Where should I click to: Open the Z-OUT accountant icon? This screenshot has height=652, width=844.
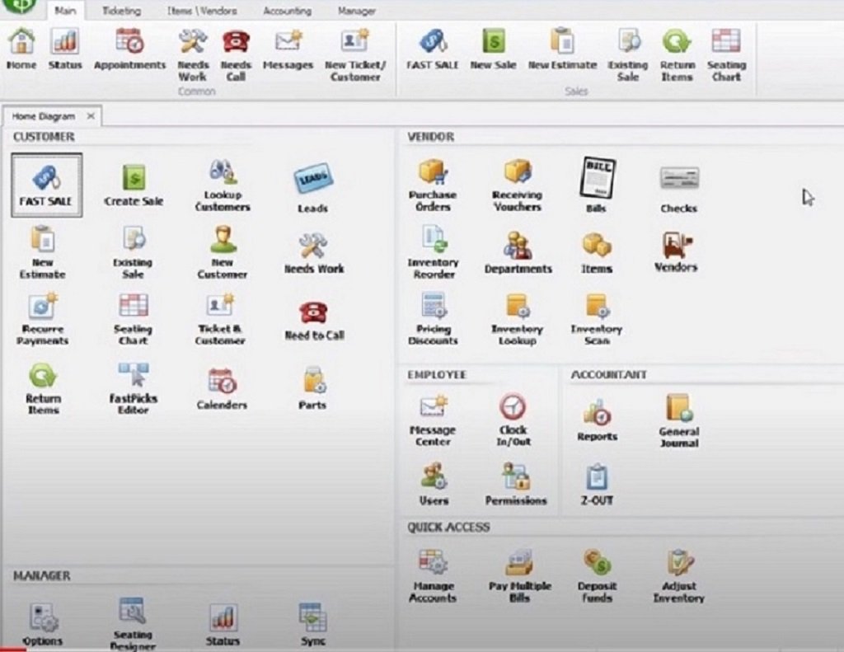tap(597, 484)
